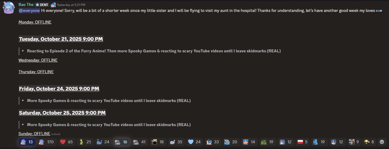Image resolution: width=389 pixels, height=149 pixels.
Task: Click the Saturday, October 25 timestamp heading
Action: 62,113
